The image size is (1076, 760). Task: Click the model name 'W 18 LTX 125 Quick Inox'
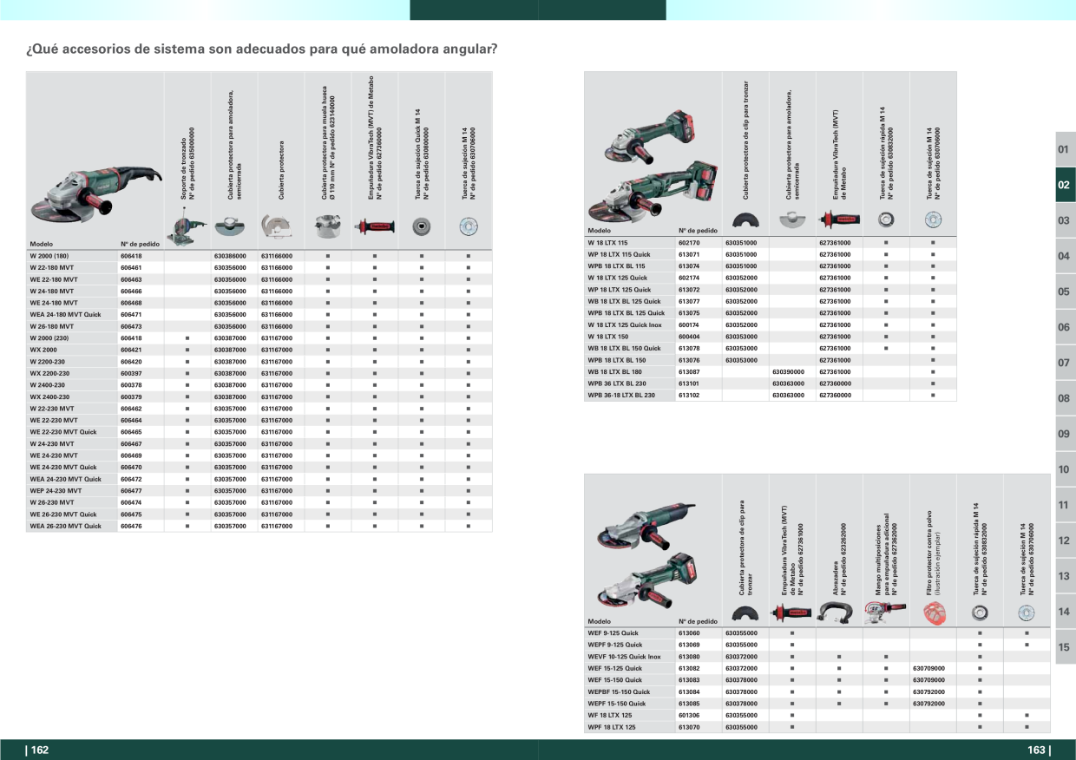(625, 324)
